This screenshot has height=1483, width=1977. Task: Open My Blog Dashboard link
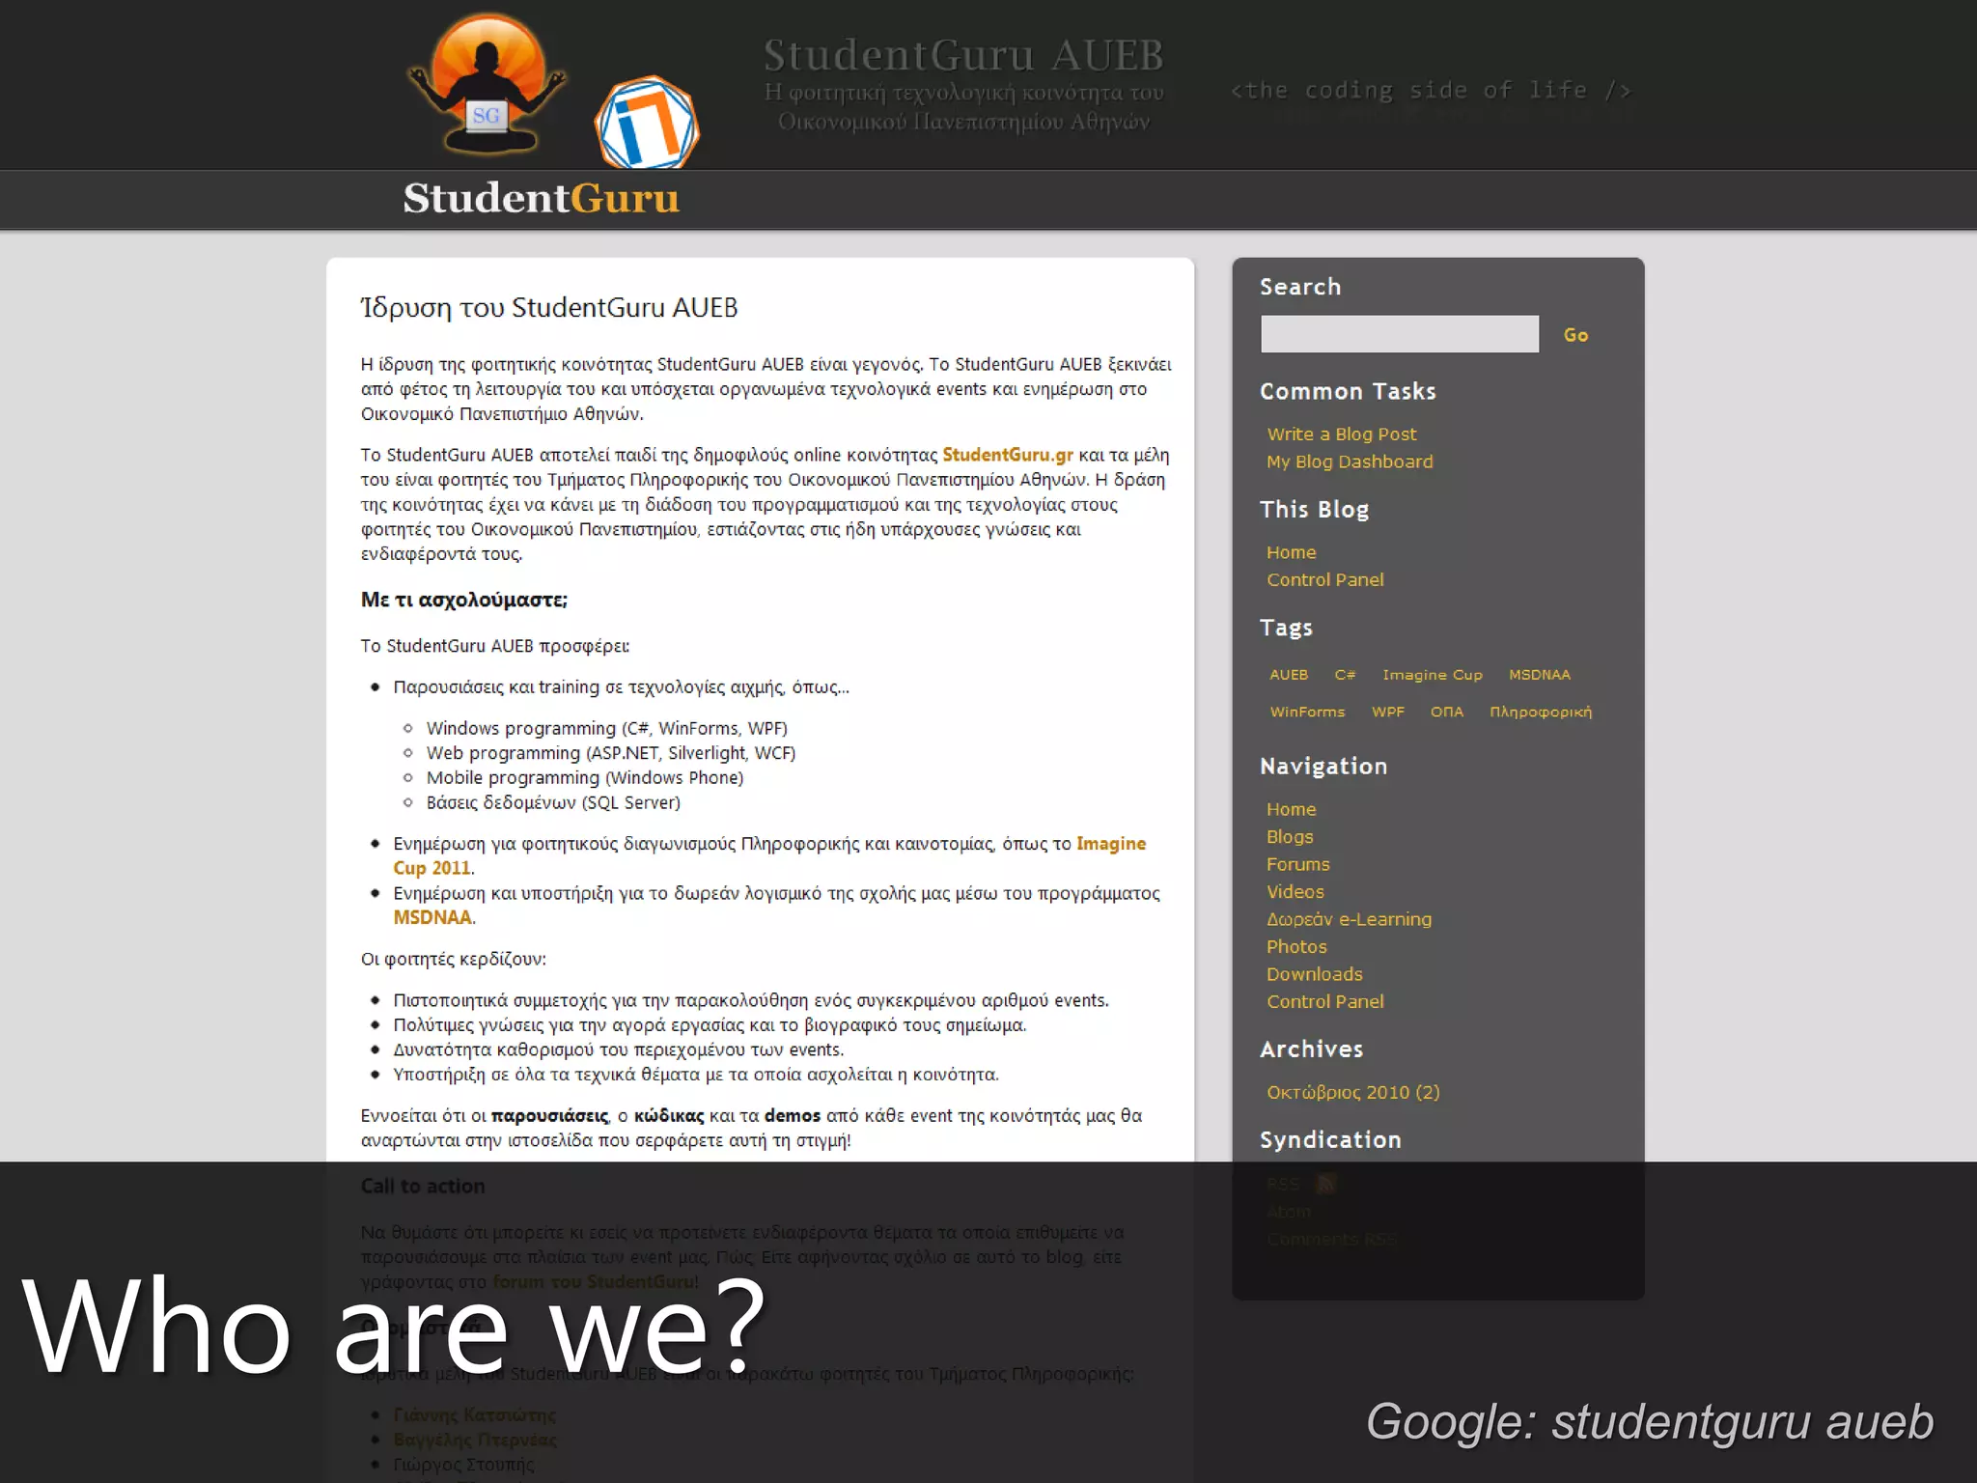1349,462
